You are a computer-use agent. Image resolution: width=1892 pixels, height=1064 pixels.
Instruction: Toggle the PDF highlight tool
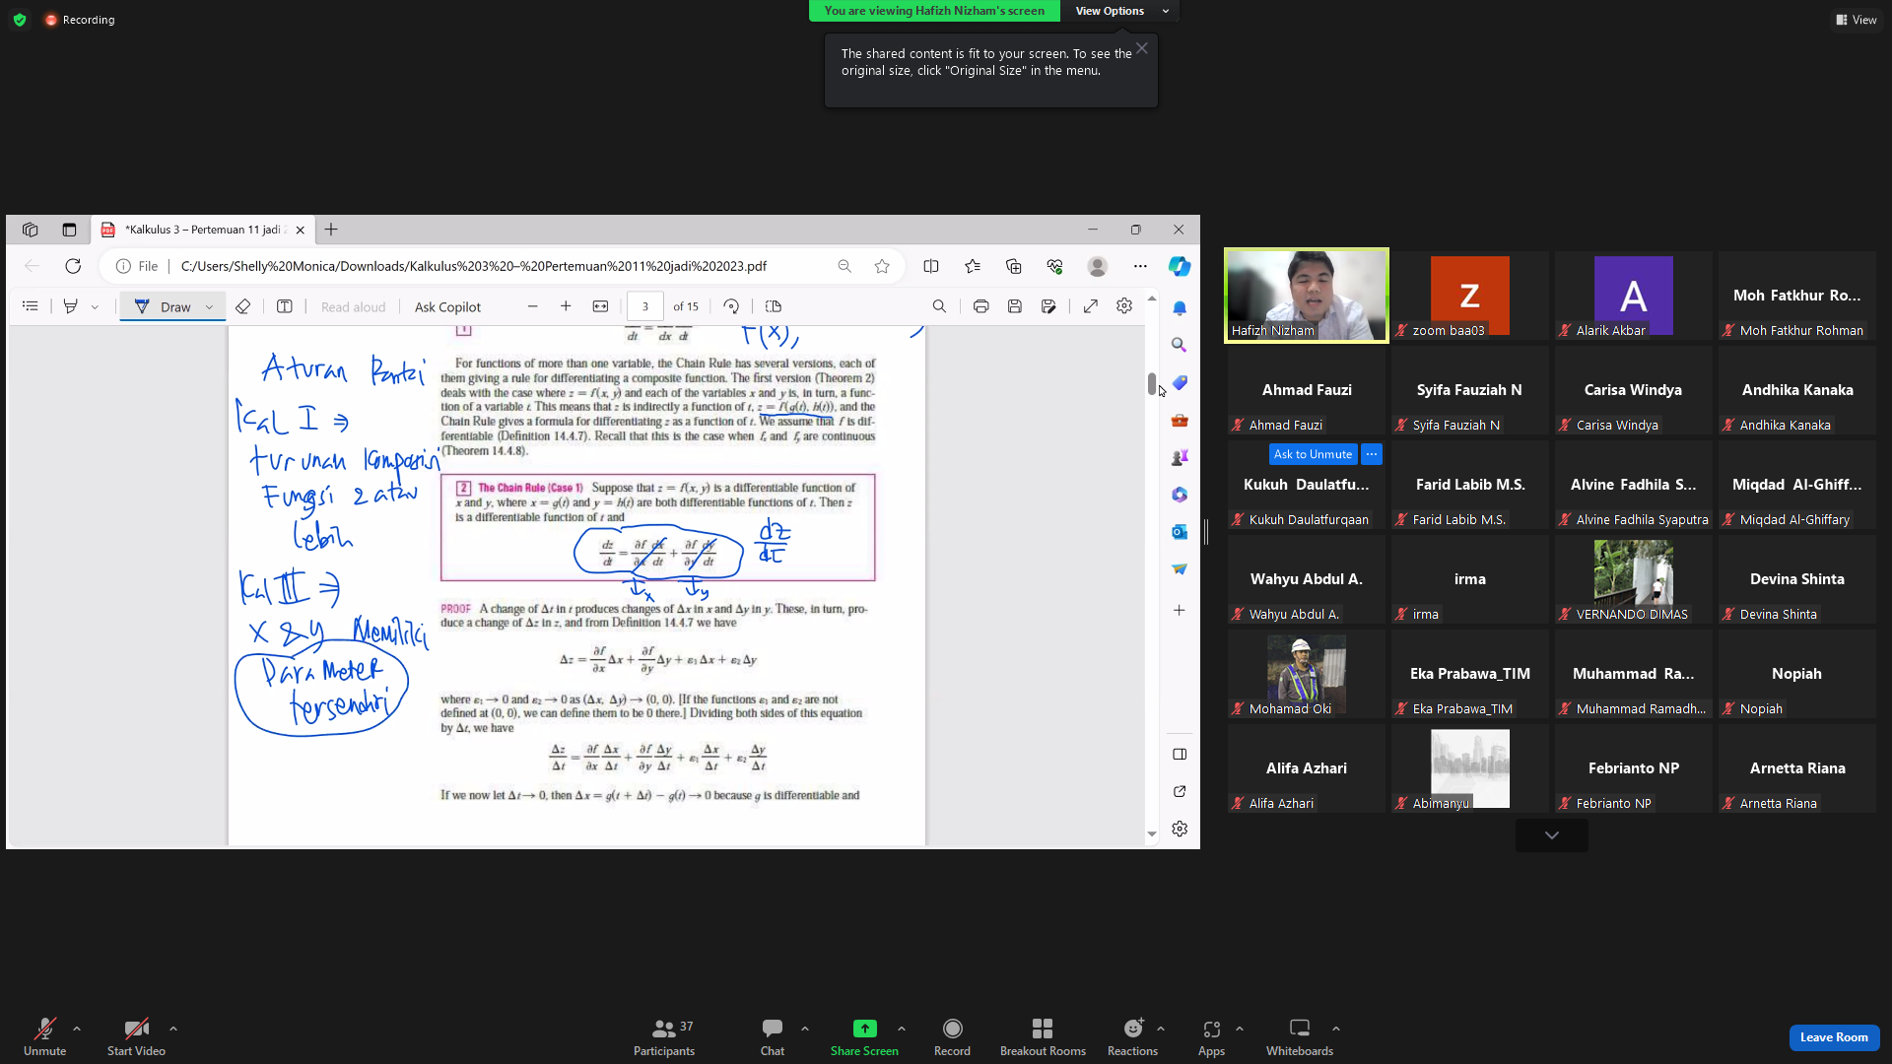(70, 306)
